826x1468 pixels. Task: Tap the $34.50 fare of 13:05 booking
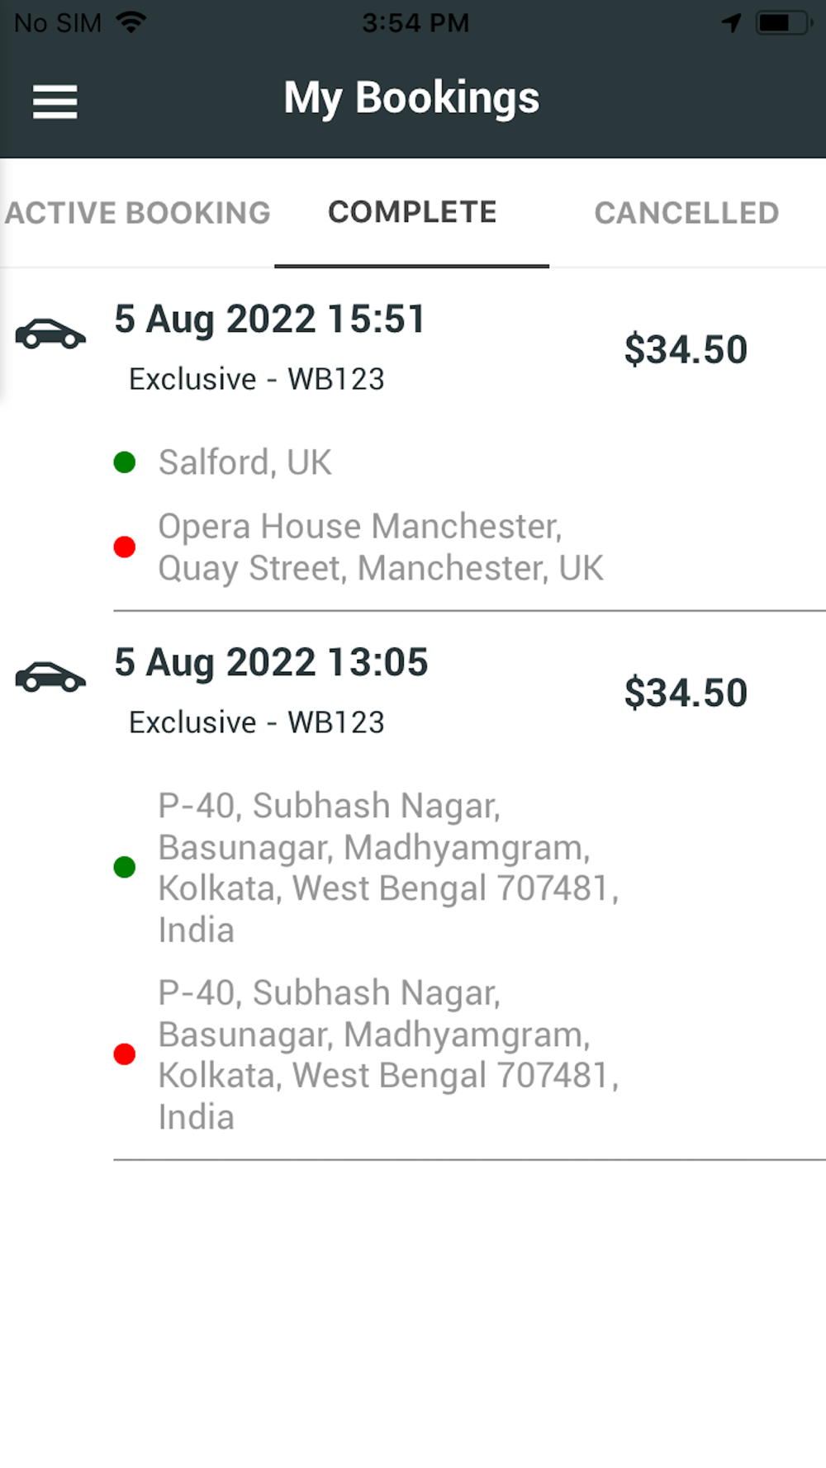686,693
